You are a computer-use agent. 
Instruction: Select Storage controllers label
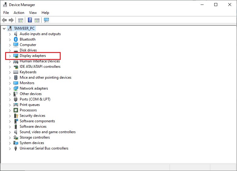point(35,137)
